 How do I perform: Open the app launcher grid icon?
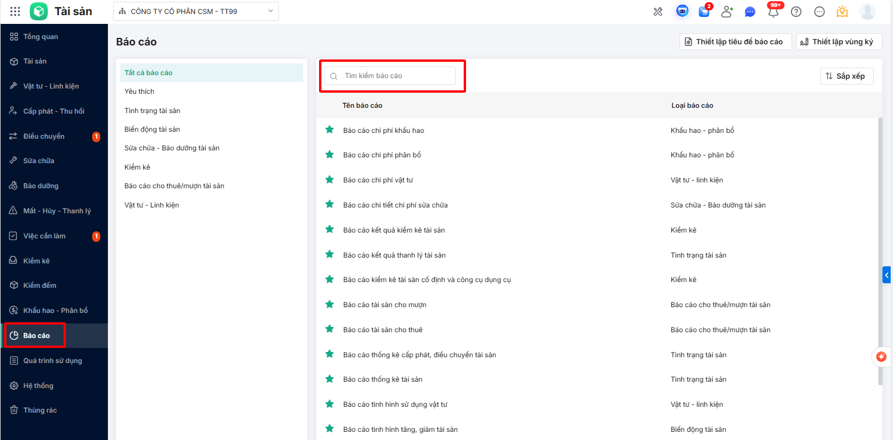[15, 12]
